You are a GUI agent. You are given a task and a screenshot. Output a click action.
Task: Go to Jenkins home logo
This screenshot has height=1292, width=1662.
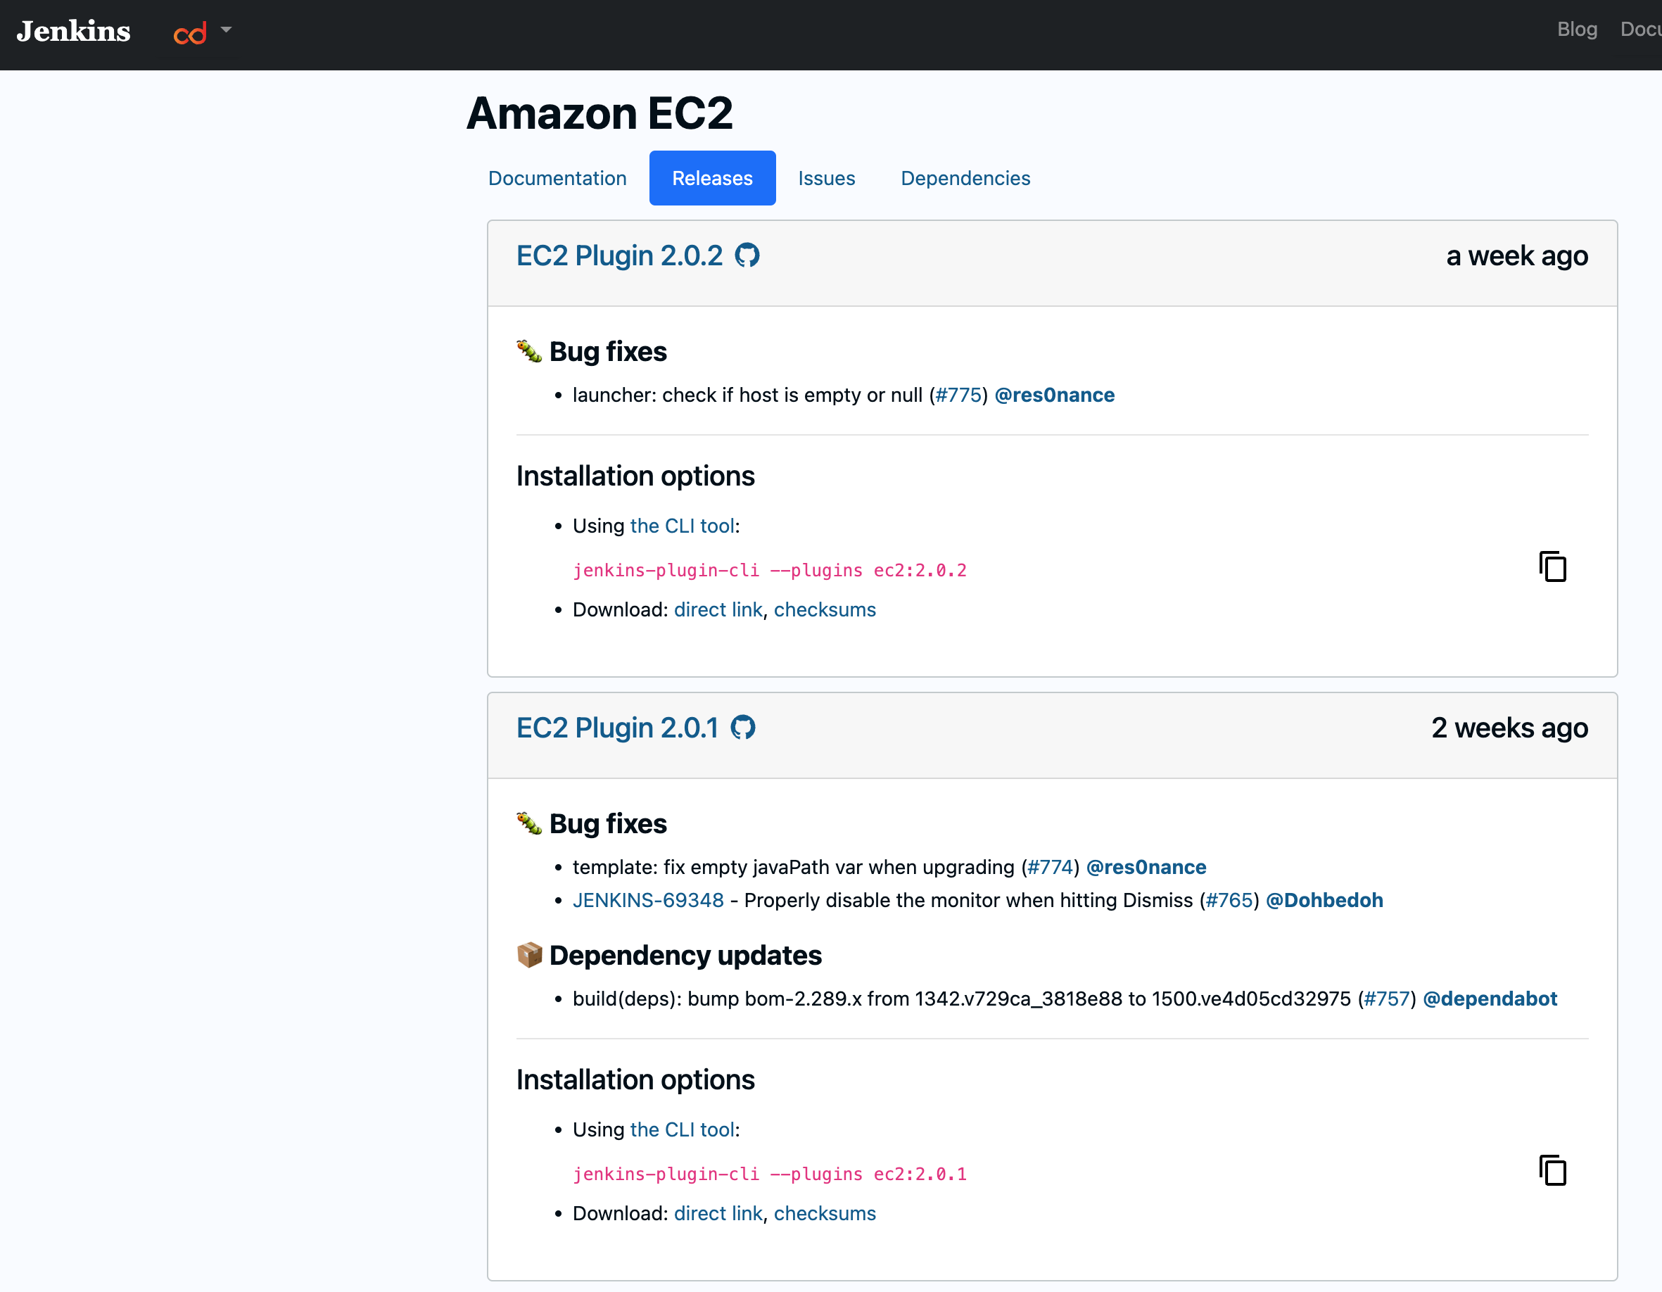click(74, 31)
